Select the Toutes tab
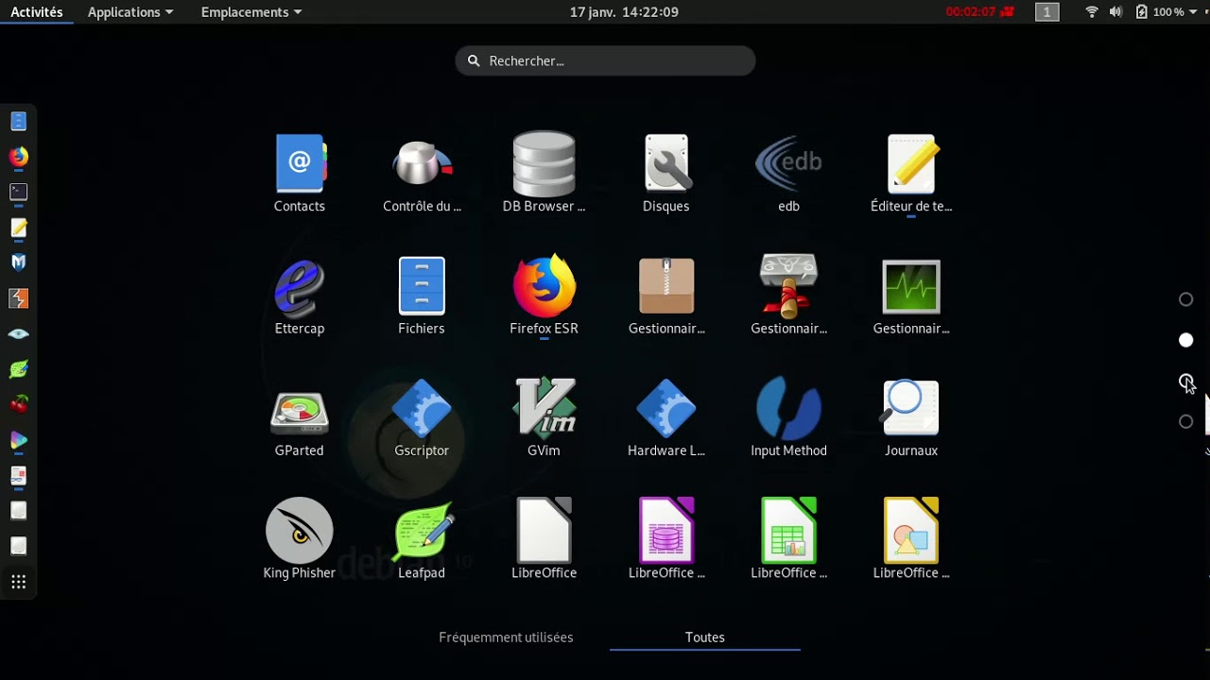Image resolution: width=1210 pixels, height=680 pixels. pos(705,637)
